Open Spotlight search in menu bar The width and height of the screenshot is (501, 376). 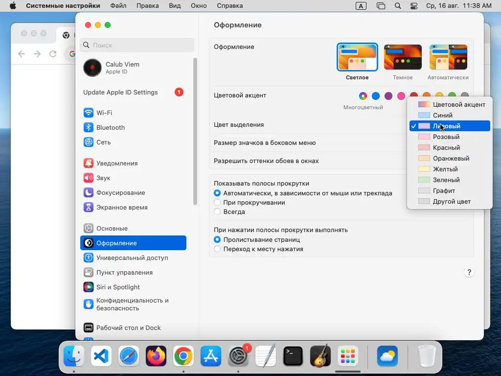398,6
